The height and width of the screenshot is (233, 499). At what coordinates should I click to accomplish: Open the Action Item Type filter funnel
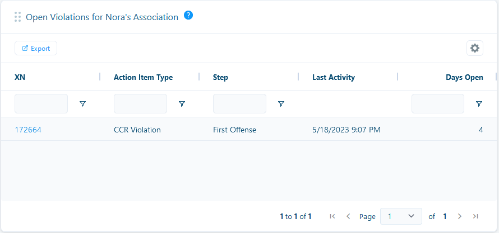[182, 104]
